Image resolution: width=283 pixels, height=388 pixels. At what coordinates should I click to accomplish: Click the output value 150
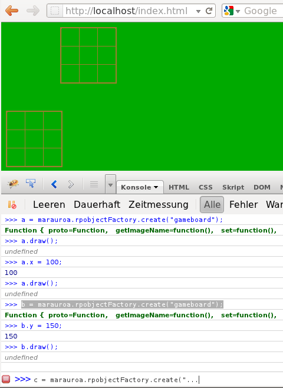pyautogui.click(x=11, y=336)
